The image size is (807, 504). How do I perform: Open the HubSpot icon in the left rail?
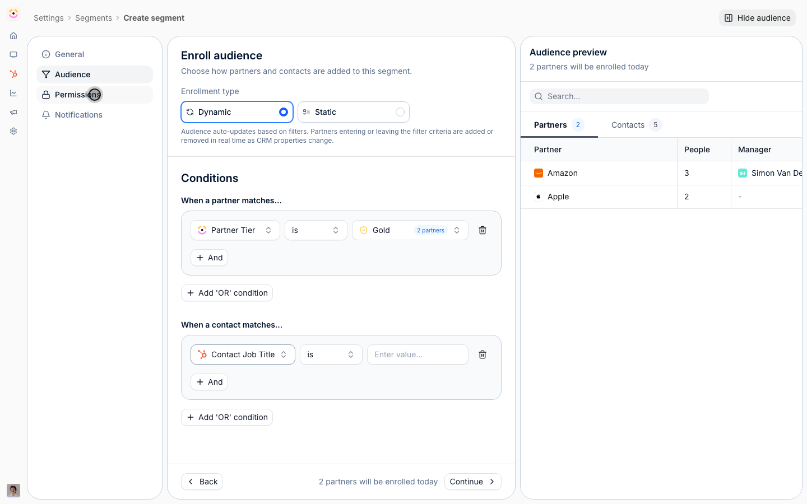[x=13, y=74]
